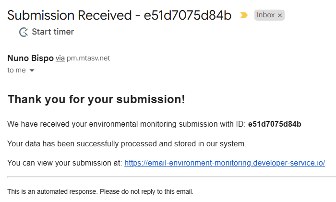Click the Submission Received words in subject
Screen dimensions: 336x202
pyautogui.click(x=70, y=15)
